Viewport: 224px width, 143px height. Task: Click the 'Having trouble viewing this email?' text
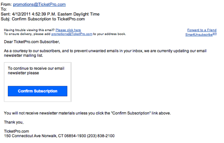tap(29, 30)
